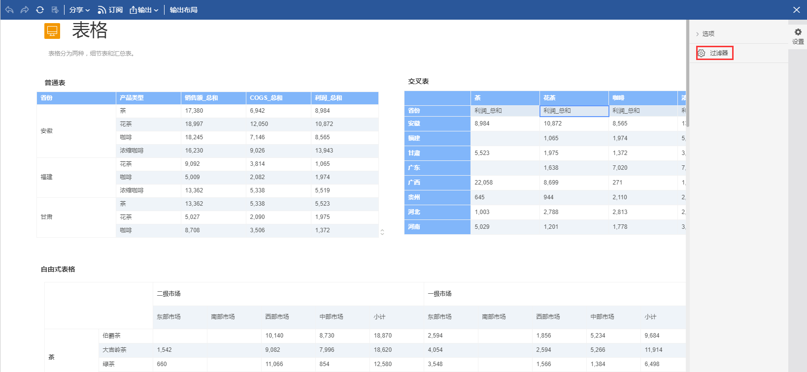Open the 输出 export dropdown

point(144,10)
